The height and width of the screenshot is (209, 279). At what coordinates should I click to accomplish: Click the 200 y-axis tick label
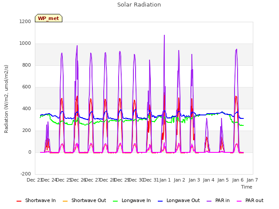tap(27, 131)
